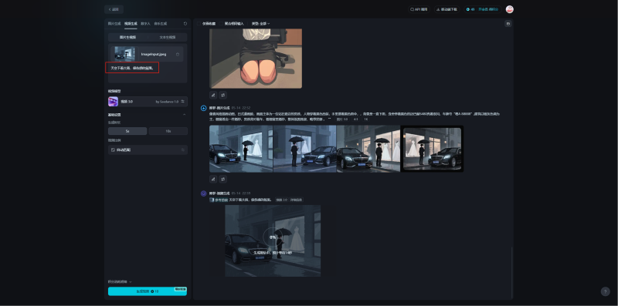Open video model settings sliders icon
The image size is (618, 306).
click(x=182, y=102)
